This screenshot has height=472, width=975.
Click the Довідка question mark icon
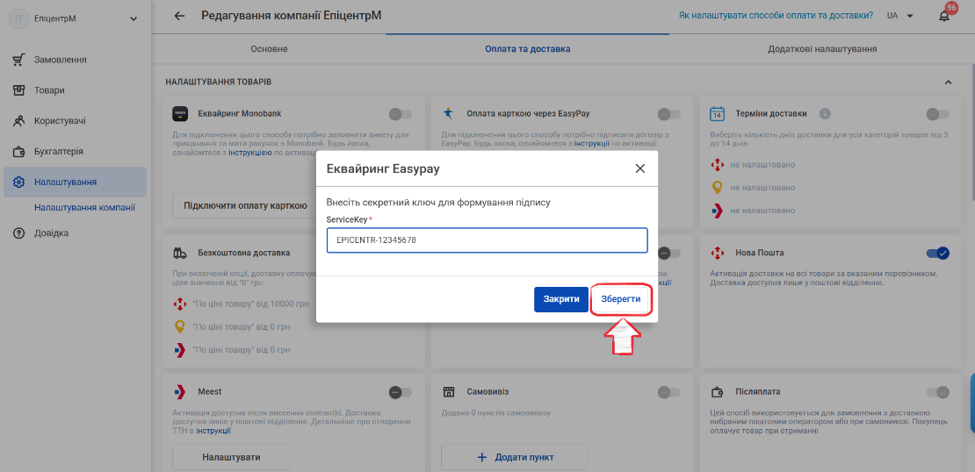18,232
